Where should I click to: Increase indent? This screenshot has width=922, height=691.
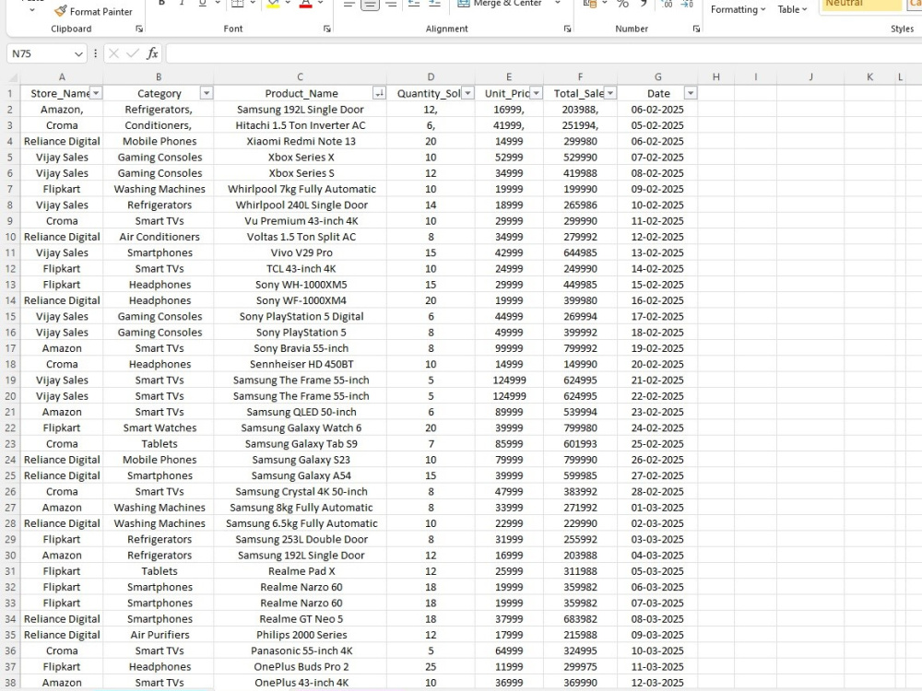click(x=434, y=4)
